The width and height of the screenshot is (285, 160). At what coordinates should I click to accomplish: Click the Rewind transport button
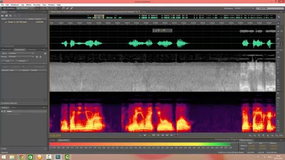[163, 135]
